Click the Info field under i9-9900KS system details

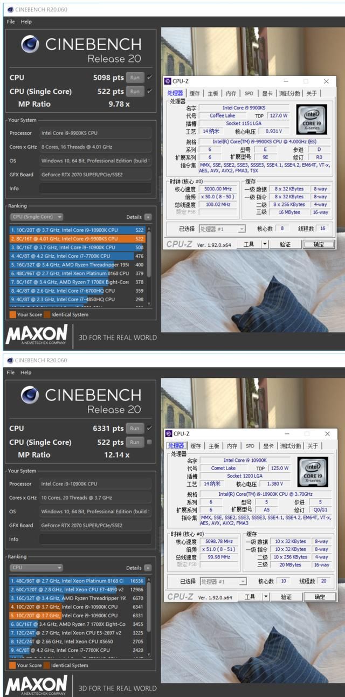pyautogui.click(x=95, y=188)
